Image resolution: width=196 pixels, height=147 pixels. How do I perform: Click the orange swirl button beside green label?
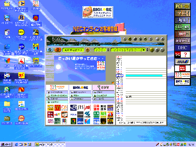pos(88,50)
